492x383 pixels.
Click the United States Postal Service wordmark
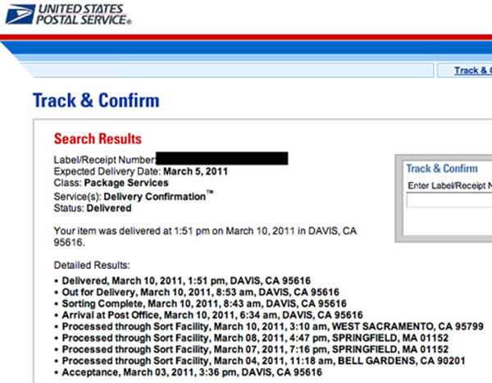click(x=84, y=14)
